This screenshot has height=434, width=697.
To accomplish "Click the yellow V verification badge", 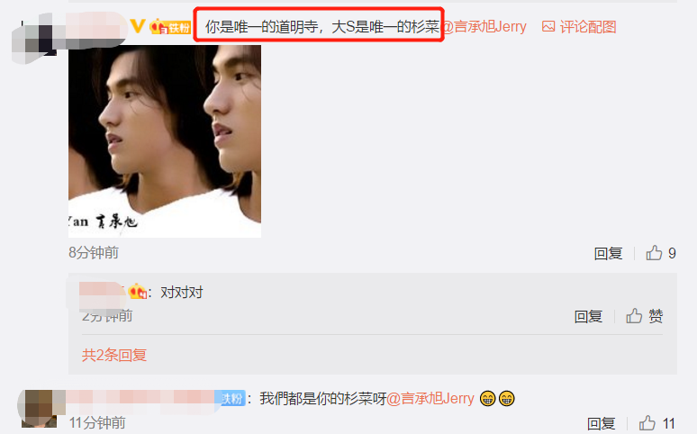I will pyautogui.click(x=138, y=26).
